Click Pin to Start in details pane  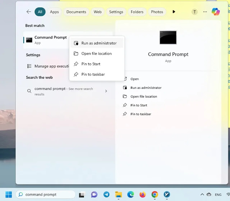click(135, 105)
